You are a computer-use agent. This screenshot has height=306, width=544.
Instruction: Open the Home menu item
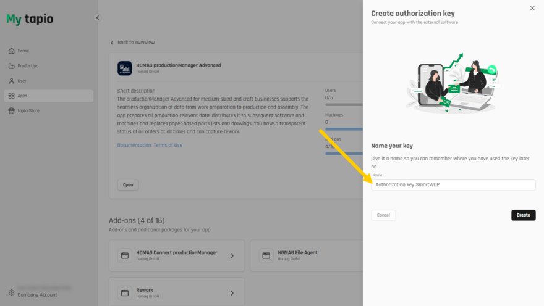tap(49, 51)
